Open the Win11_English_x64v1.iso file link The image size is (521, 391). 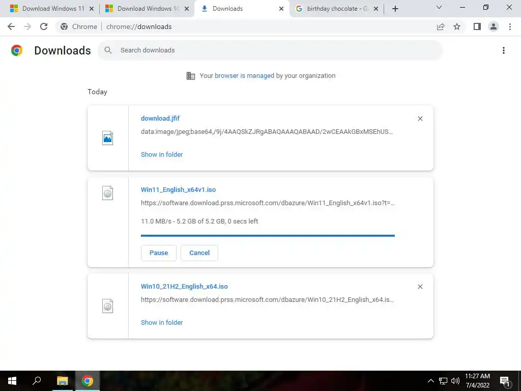tap(178, 189)
